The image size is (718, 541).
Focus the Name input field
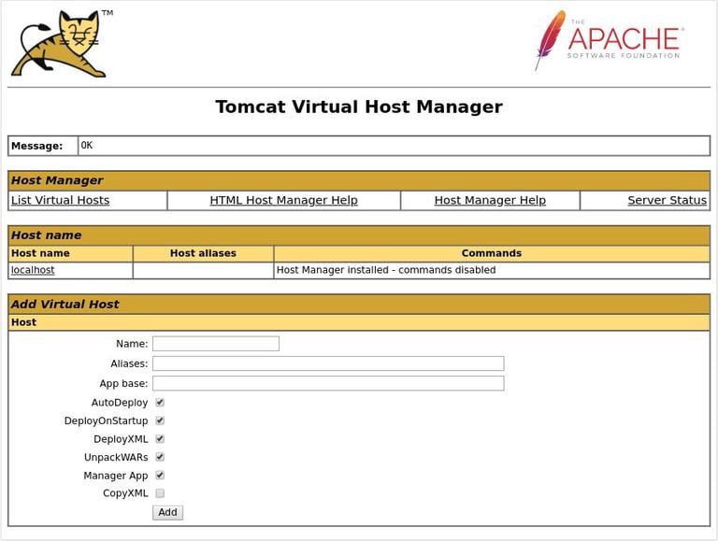click(x=215, y=344)
